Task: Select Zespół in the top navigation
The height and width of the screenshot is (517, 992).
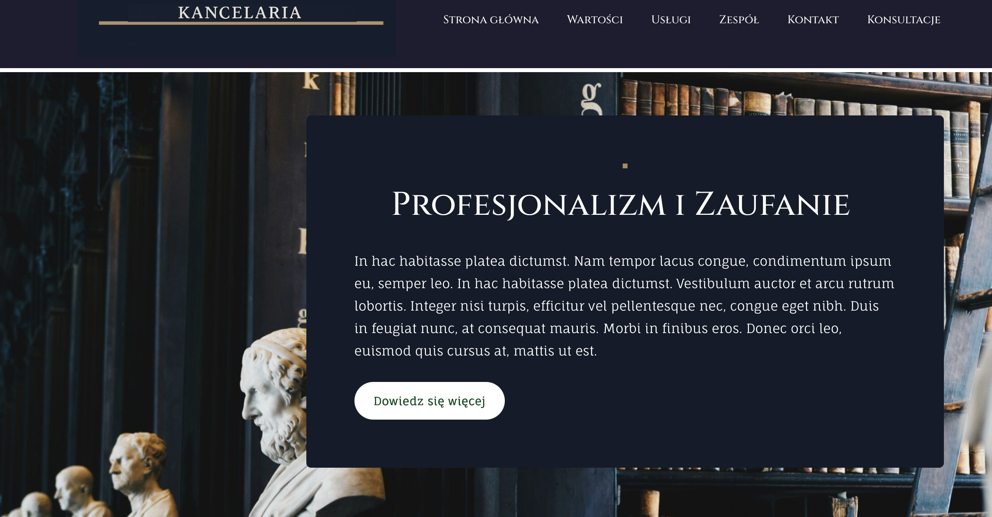Action: pyautogui.click(x=739, y=20)
